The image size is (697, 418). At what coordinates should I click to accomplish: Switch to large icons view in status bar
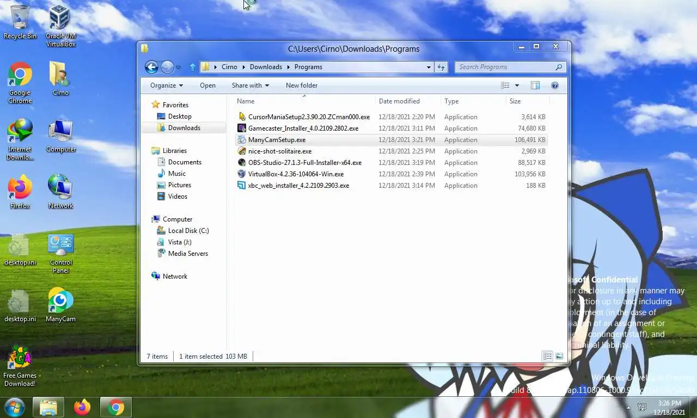tap(559, 356)
